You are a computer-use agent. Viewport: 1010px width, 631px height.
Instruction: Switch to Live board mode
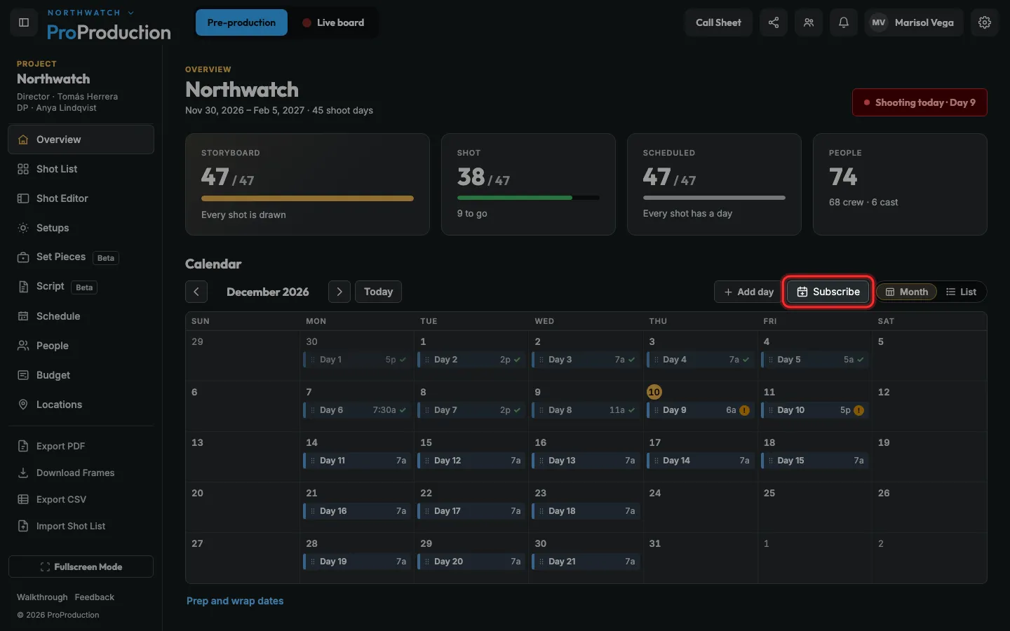[x=333, y=22]
